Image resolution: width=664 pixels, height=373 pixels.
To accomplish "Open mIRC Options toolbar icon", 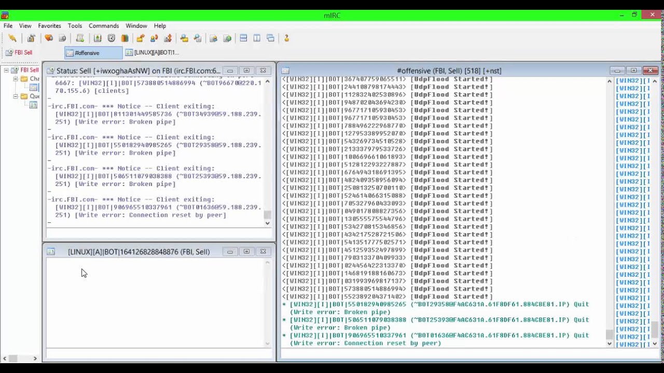I will tap(31, 38).
